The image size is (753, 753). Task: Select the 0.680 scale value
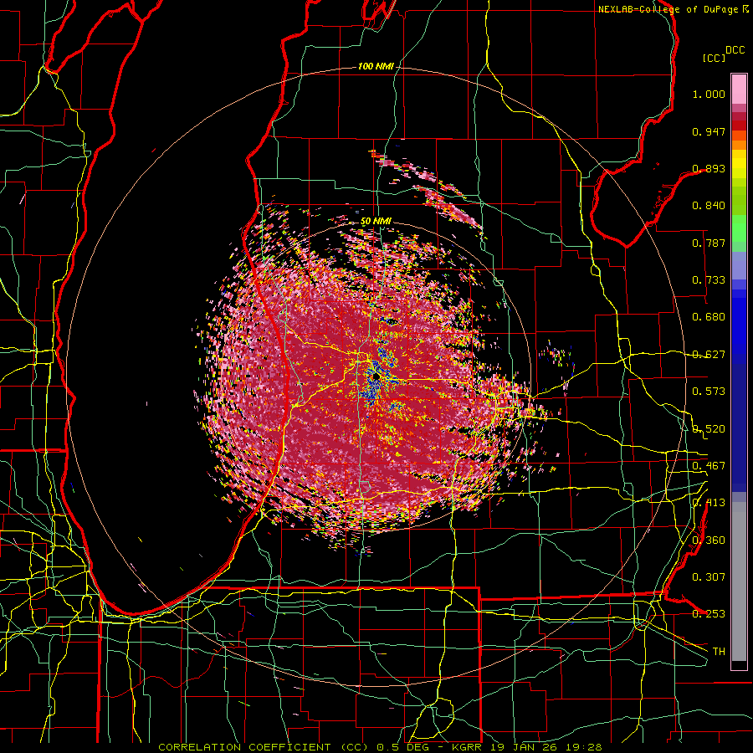coord(709,317)
